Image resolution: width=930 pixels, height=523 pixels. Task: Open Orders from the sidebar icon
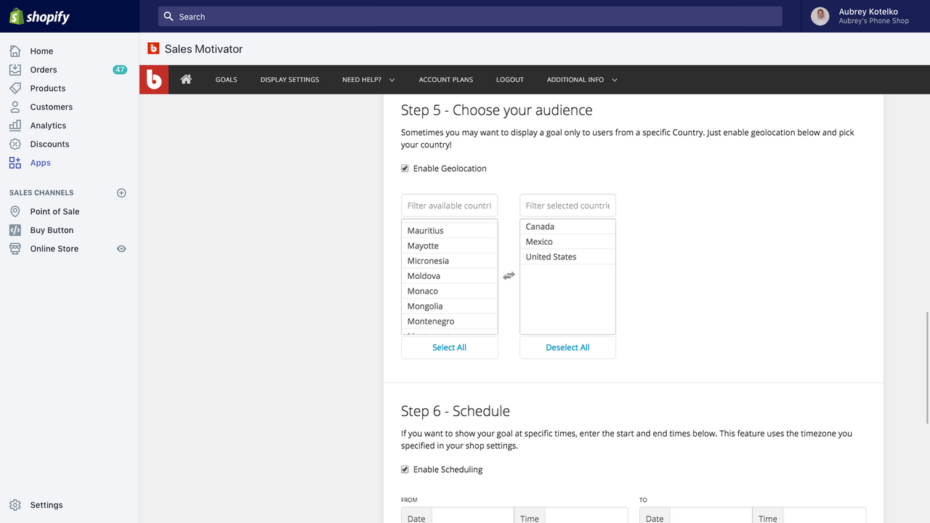[15, 70]
